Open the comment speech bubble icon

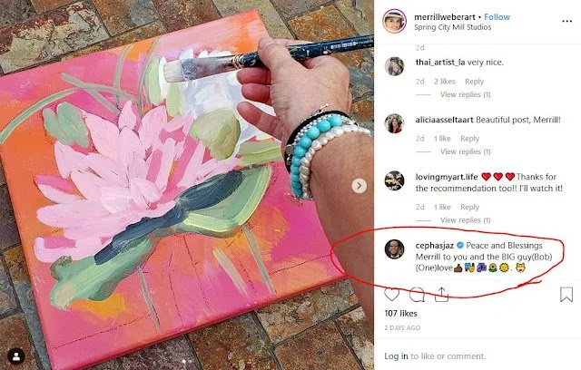(x=417, y=295)
